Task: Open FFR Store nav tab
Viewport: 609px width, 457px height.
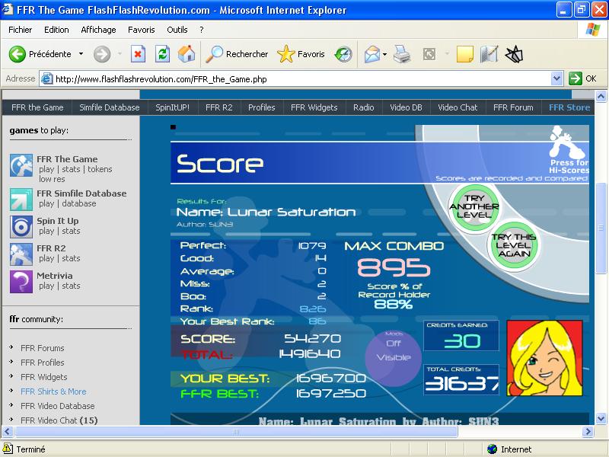Action: tap(569, 107)
